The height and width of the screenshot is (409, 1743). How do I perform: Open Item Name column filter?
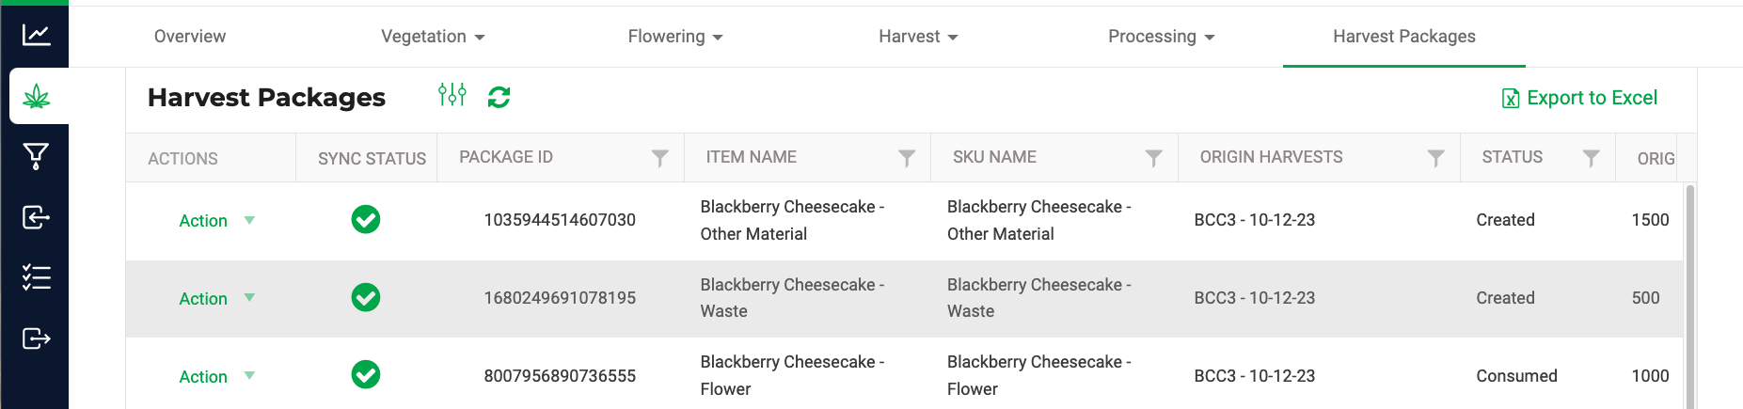[907, 158]
